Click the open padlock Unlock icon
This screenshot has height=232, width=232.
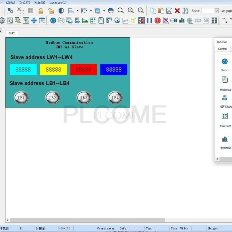[x=51, y=11]
